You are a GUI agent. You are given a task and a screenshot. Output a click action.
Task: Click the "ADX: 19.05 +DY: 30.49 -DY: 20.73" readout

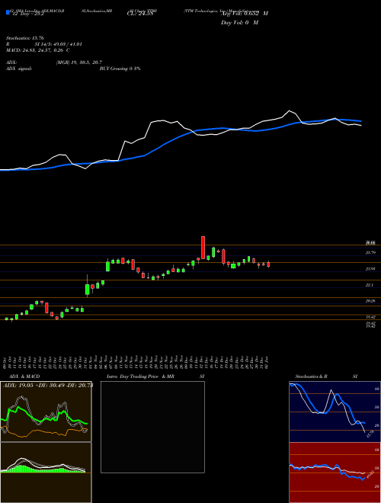[48, 386]
